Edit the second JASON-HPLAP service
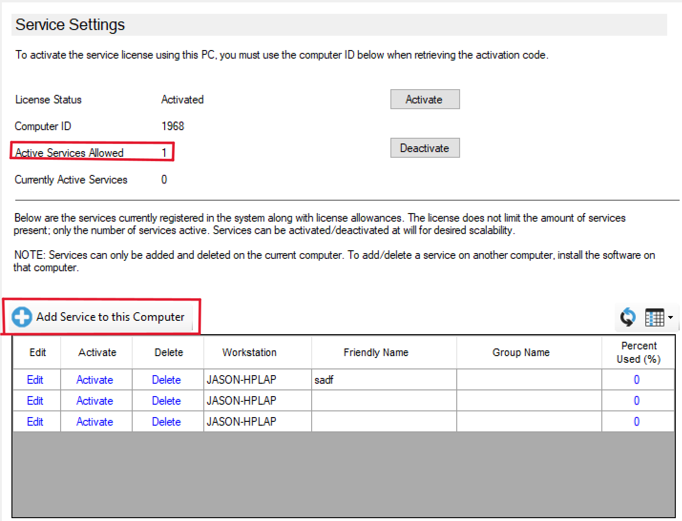The width and height of the screenshot is (682, 521). tap(35, 401)
